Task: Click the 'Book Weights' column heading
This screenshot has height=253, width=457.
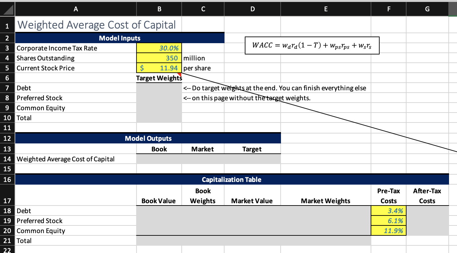Action: point(203,196)
